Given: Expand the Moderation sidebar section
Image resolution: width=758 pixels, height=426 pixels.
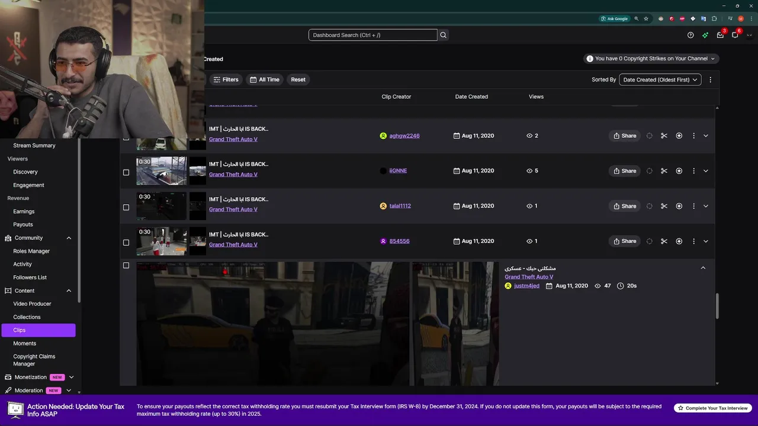Looking at the screenshot, I should click(x=69, y=390).
